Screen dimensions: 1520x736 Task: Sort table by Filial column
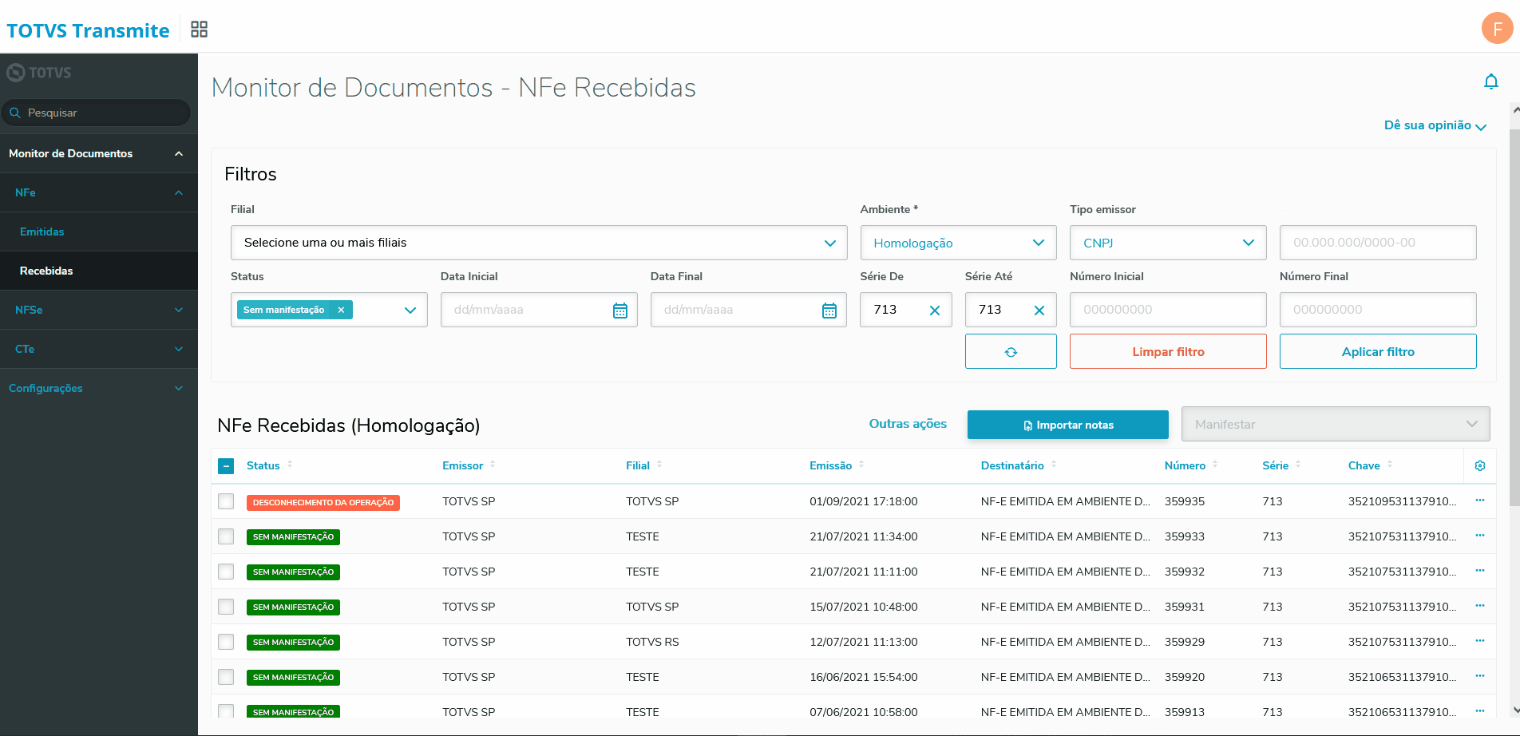coord(659,465)
